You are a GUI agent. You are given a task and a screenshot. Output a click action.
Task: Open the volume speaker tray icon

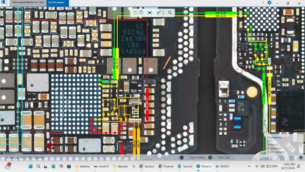[263, 166]
